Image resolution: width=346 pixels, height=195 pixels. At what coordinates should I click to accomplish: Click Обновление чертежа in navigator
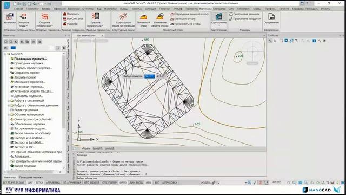pyautogui.click(x=29, y=124)
